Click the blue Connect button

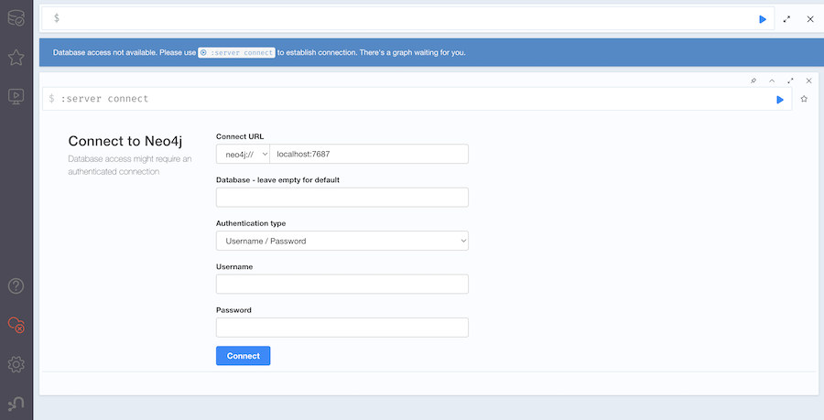pos(244,356)
